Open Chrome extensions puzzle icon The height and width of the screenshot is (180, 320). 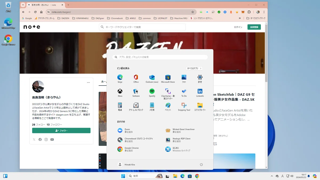[x=249, y=12]
